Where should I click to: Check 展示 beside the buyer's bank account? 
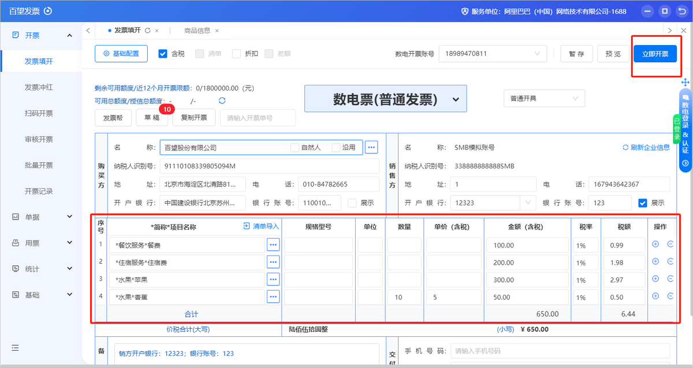coord(352,203)
